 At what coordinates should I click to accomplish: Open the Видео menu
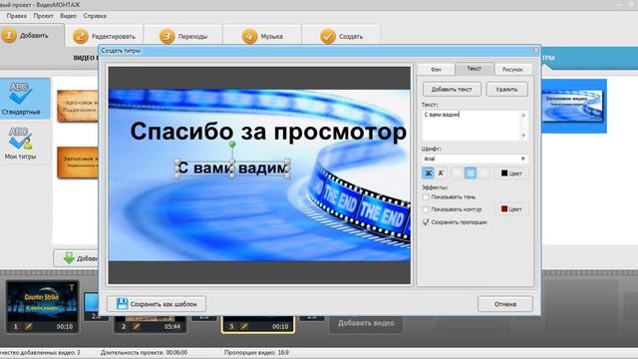pos(69,16)
